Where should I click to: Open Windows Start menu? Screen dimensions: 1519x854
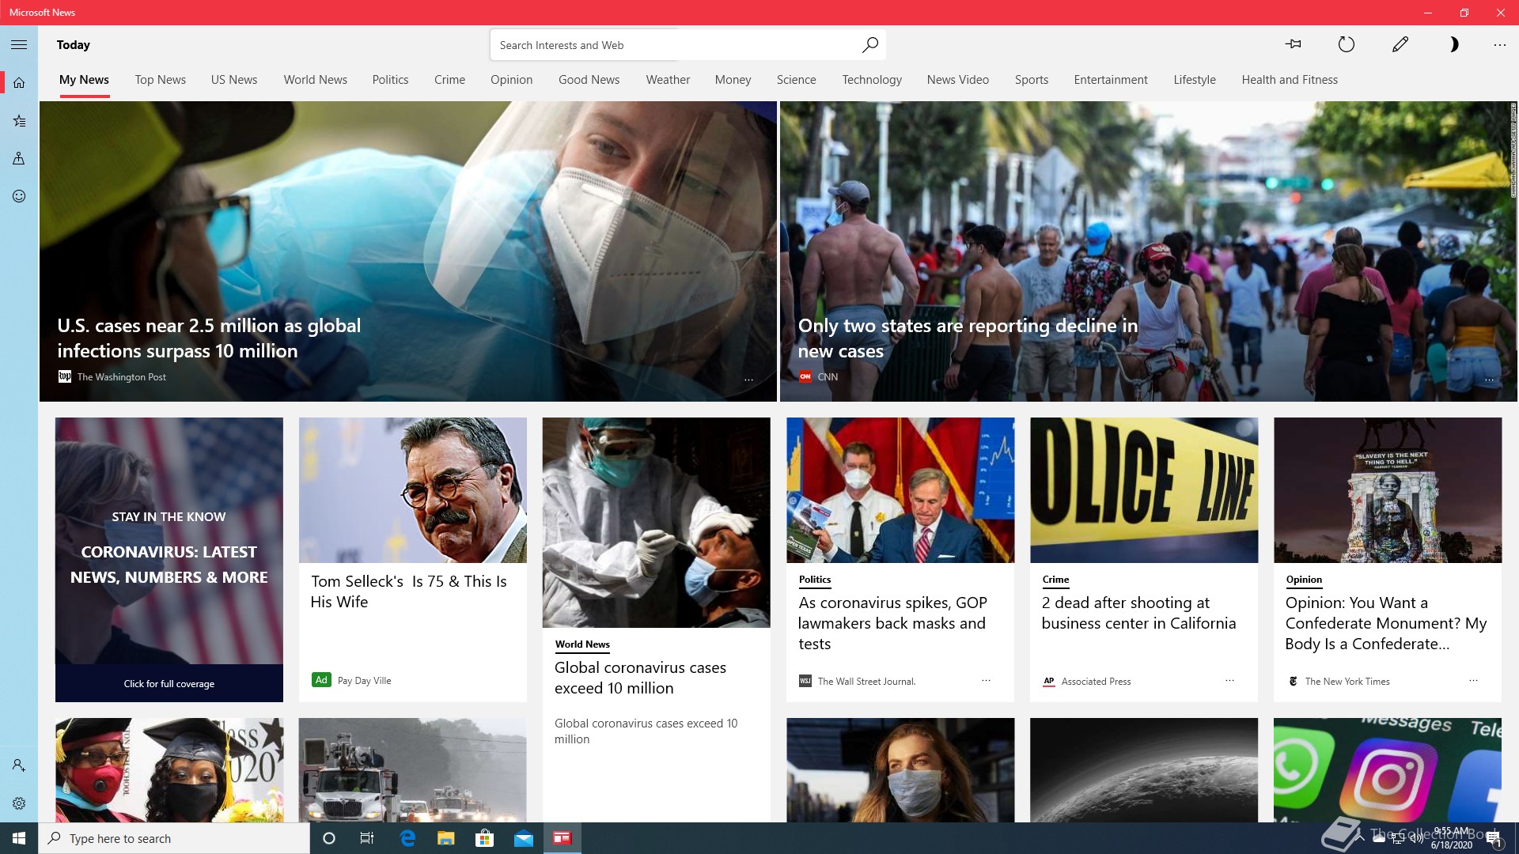click(19, 838)
